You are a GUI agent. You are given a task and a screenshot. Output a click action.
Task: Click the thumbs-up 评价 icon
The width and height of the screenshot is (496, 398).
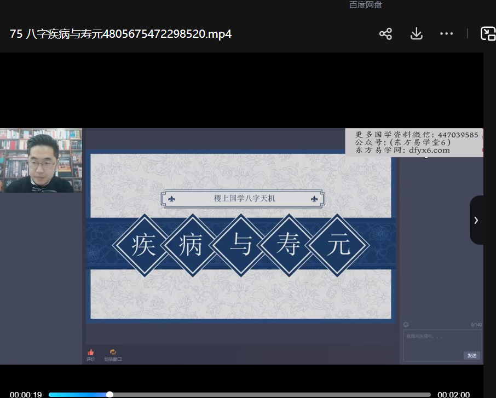coord(91,353)
